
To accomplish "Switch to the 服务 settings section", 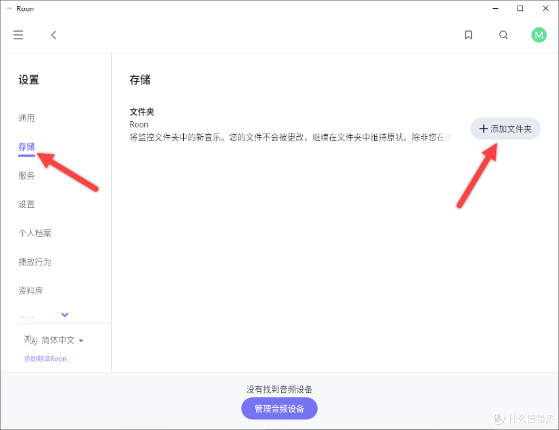I will click(26, 175).
